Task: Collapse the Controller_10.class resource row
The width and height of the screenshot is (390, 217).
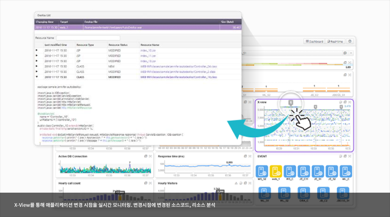Action: click(x=37, y=77)
